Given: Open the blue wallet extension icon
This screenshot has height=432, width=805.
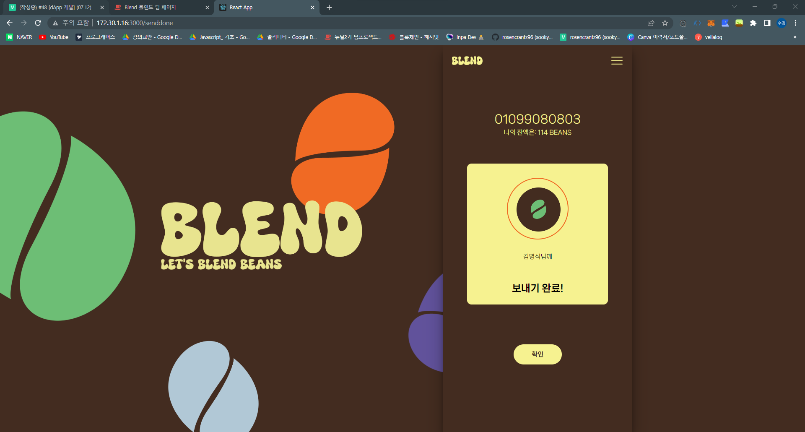Looking at the screenshot, I should [x=725, y=23].
